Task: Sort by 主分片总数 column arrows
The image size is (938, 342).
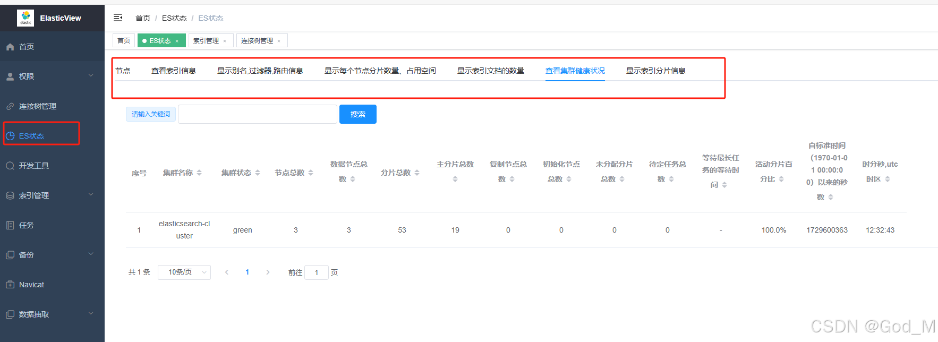Action: pos(455,179)
